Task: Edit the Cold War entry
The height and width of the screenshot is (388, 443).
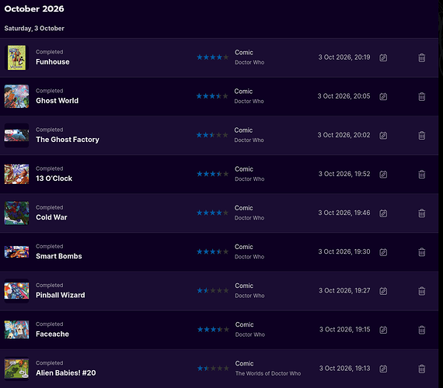Action: point(383,213)
